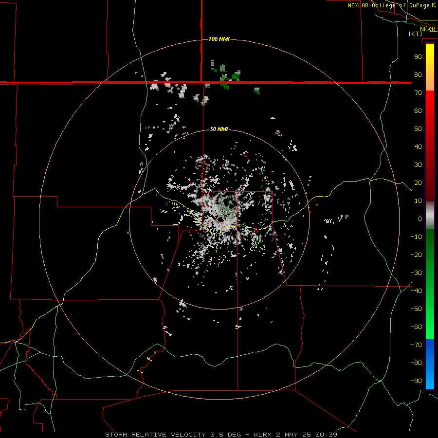Screen dimensions: 438x438
Task: Click the '50 NMI' range ring label
Action: [219, 129]
